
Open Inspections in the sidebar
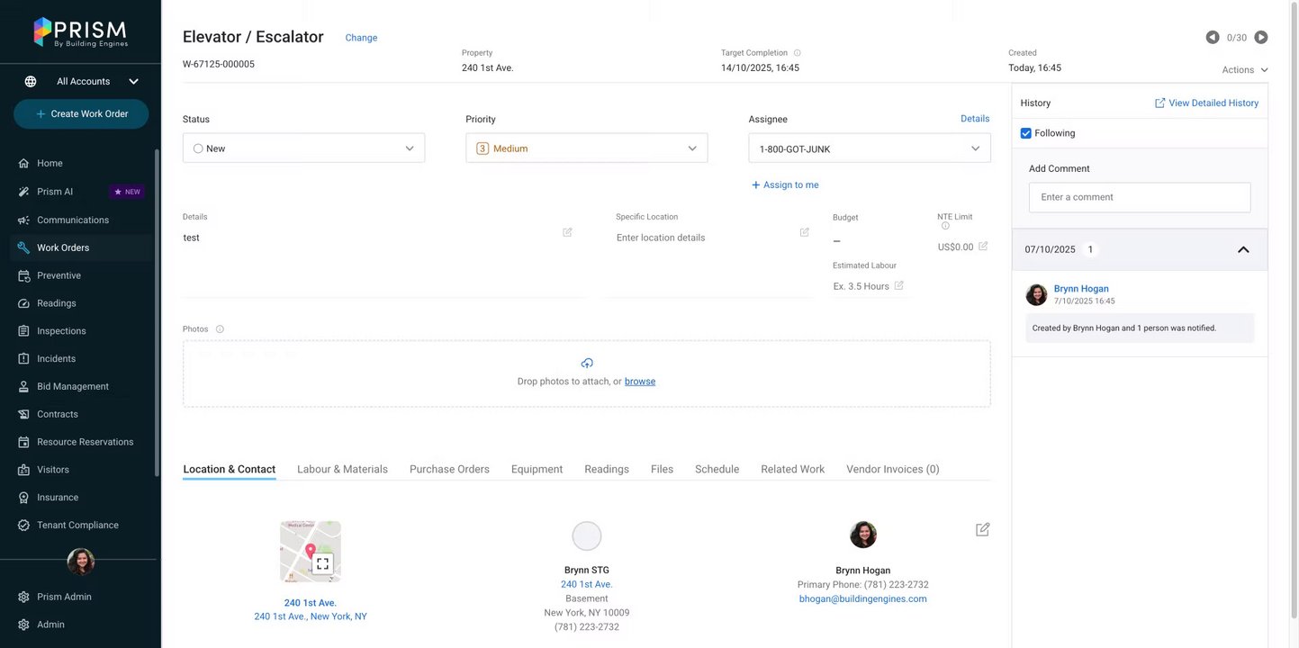click(x=61, y=331)
